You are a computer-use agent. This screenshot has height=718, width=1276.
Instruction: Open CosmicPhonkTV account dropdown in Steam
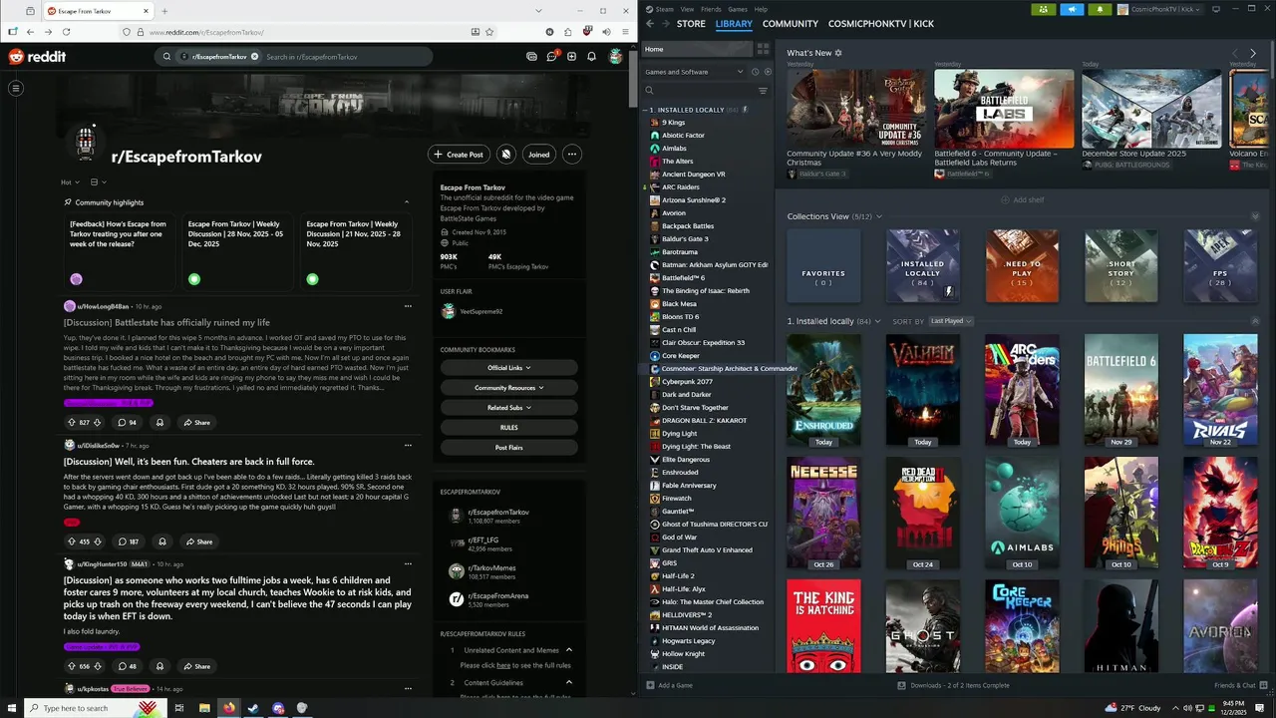[1159, 9]
